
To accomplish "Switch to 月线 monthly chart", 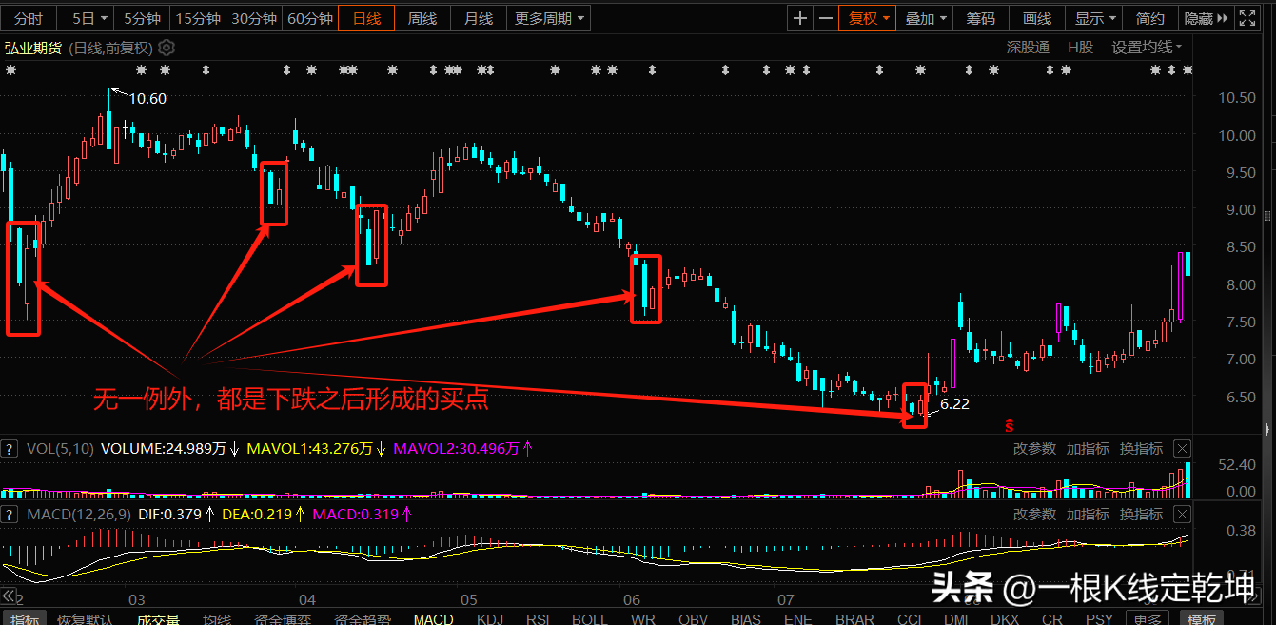I will (479, 18).
